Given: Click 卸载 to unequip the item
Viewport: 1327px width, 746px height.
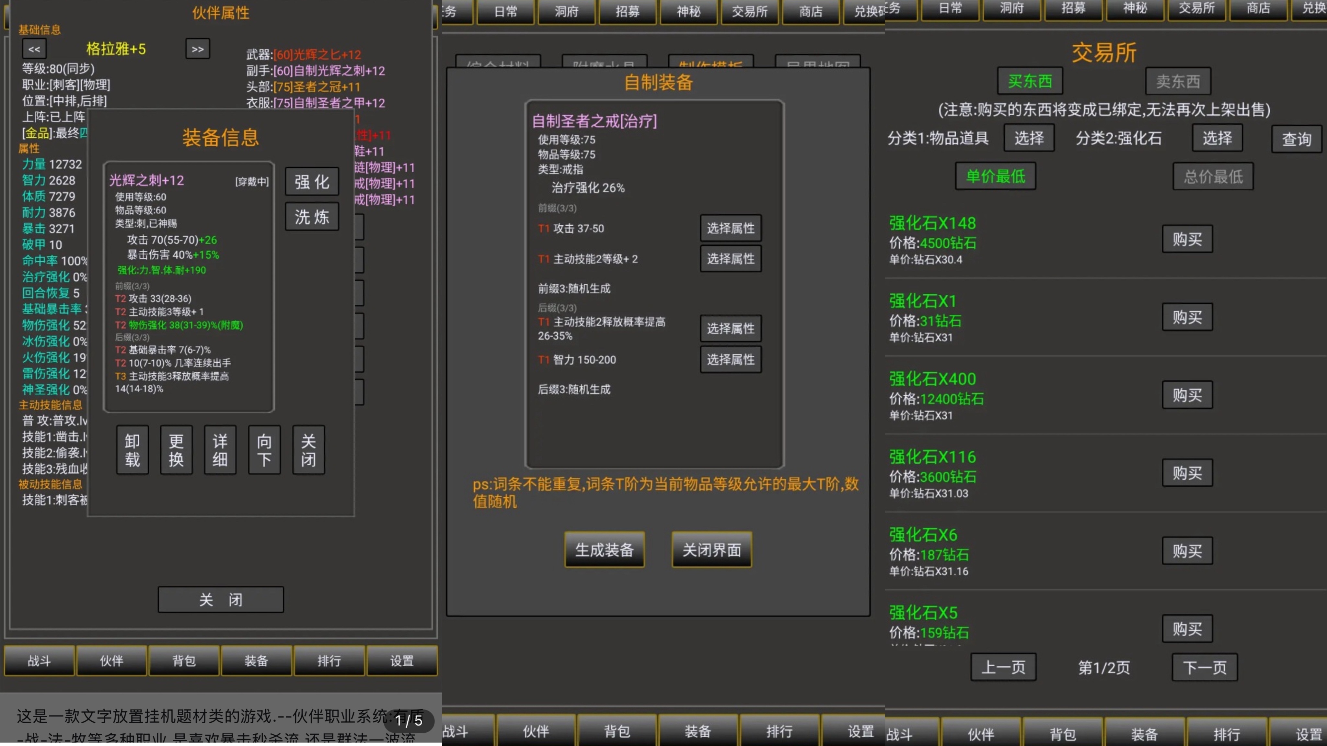Looking at the screenshot, I should click(x=133, y=449).
